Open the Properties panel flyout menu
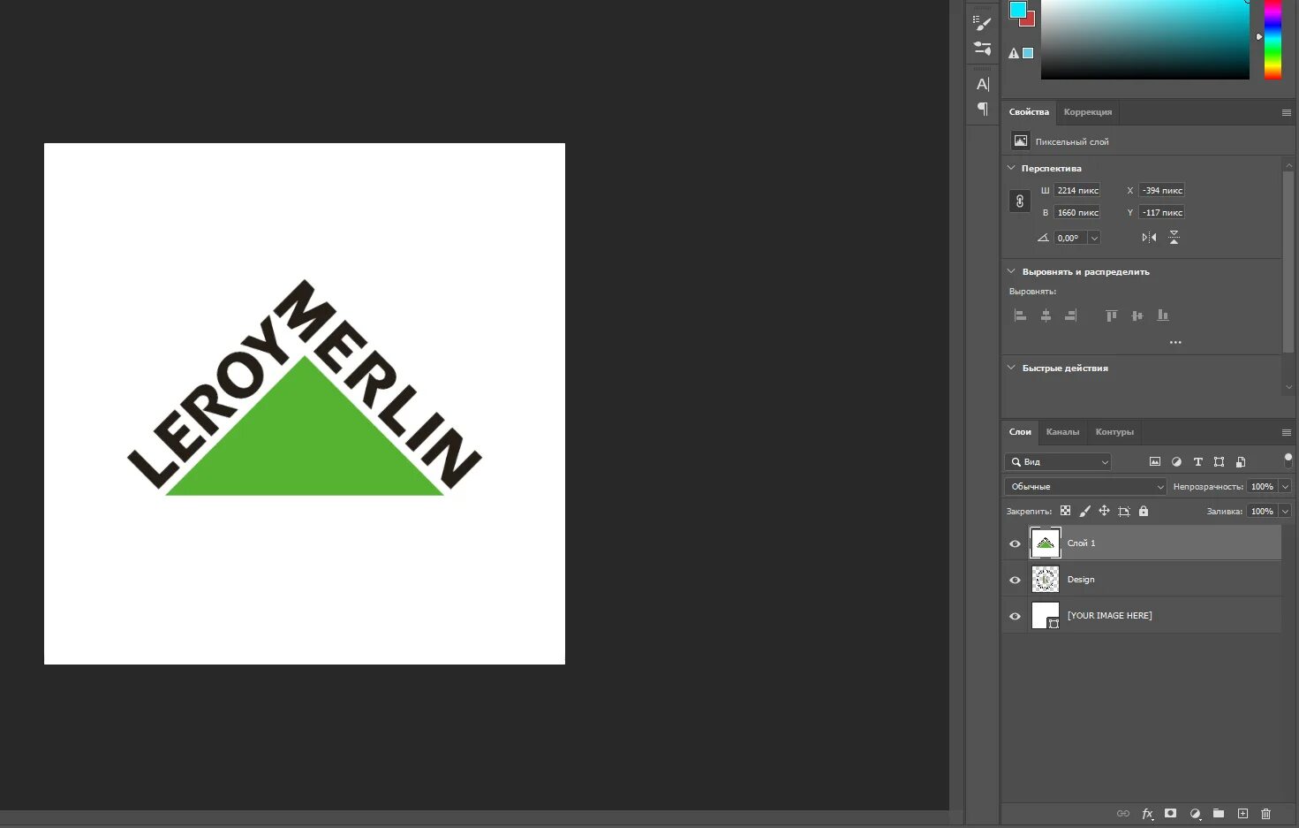 (1286, 112)
